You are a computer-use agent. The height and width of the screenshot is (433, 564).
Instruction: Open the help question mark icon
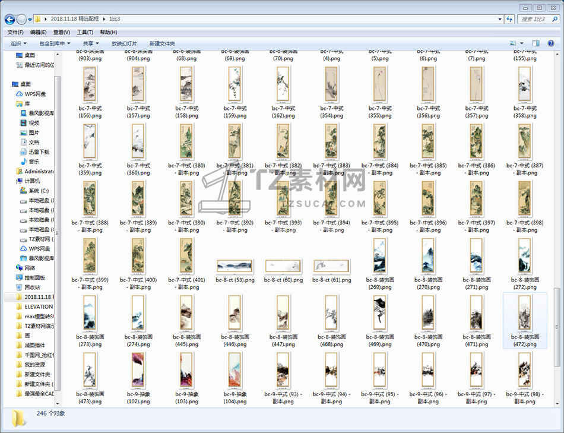point(552,43)
